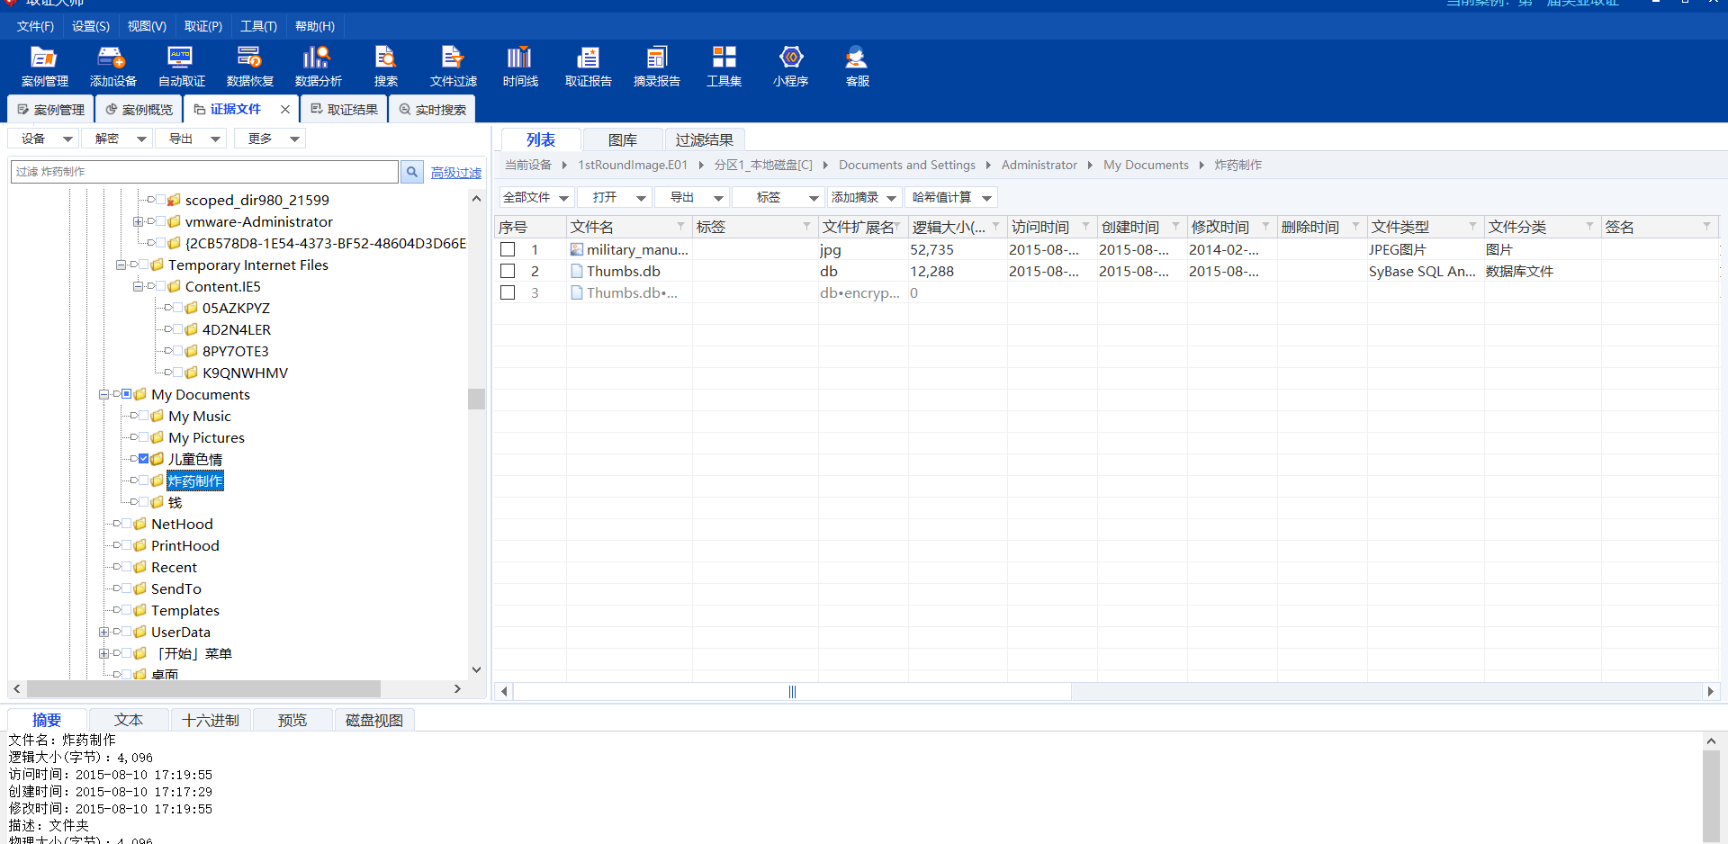Check the 炸药制作 folder checkbox
The height and width of the screenshot is (844, 1728).
point(144,480)
